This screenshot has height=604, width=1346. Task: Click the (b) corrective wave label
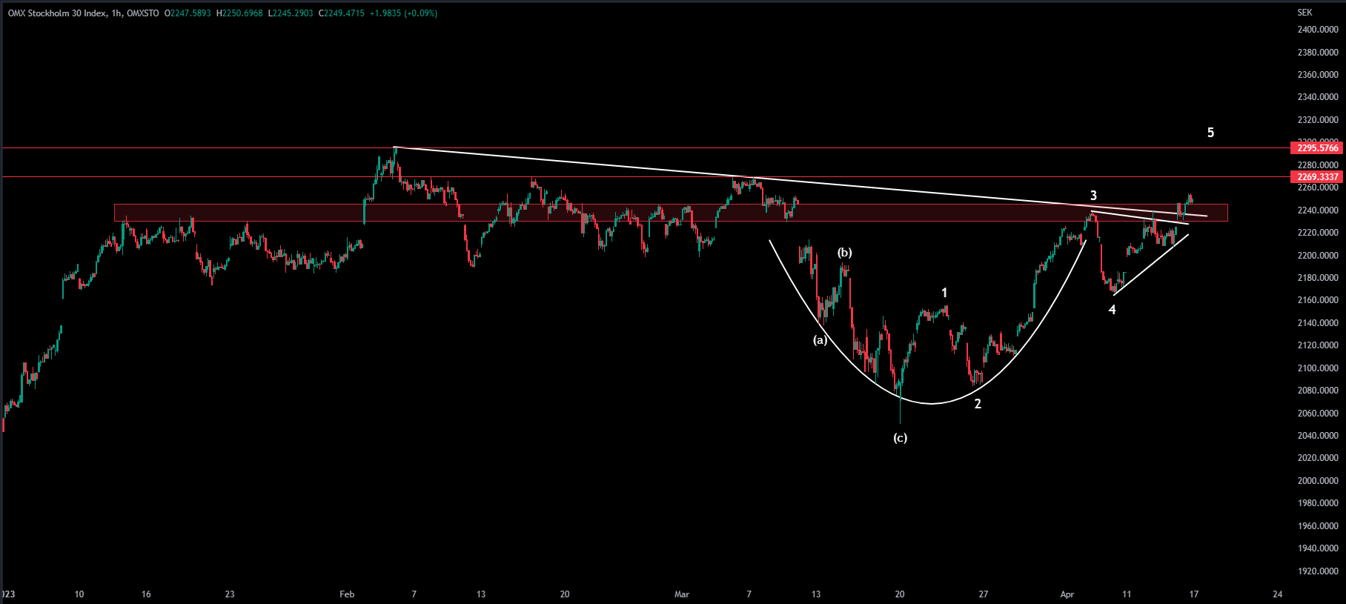tap(844, 253)
